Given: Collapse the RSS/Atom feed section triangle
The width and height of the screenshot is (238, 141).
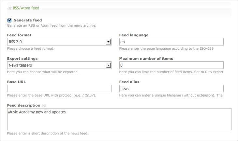Looking at the screenshot, I should pos(10,8).
